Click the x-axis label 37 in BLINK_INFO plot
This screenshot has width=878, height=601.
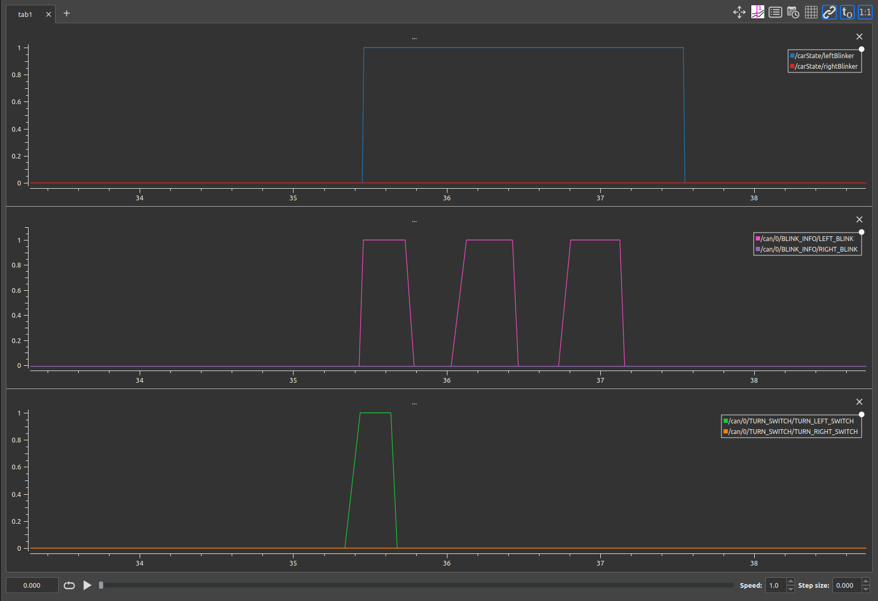[600, 380]
